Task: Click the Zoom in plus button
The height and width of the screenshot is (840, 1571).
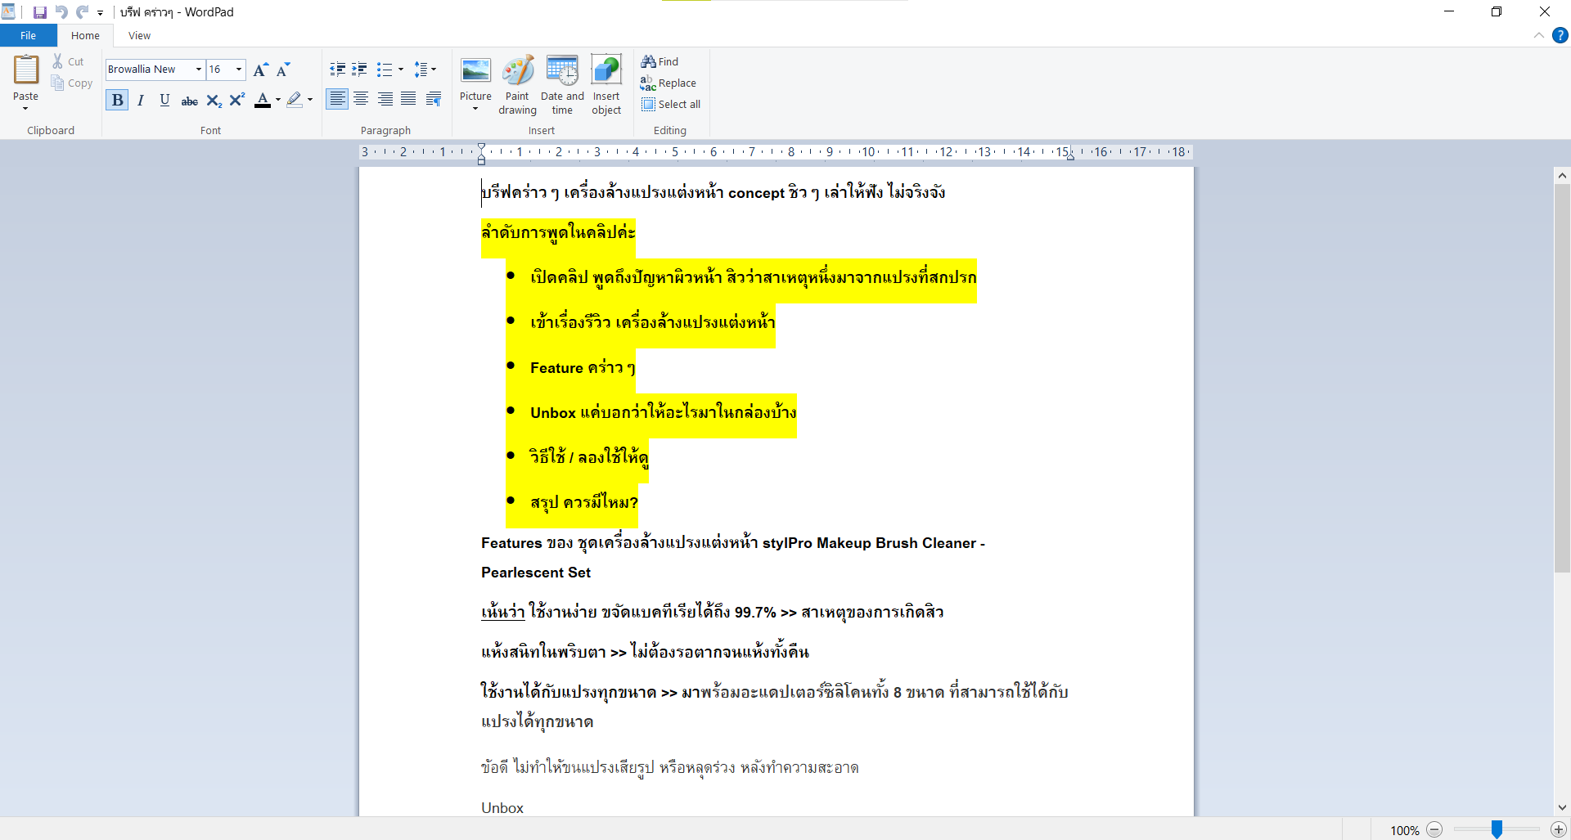Action: point(1559,829)
